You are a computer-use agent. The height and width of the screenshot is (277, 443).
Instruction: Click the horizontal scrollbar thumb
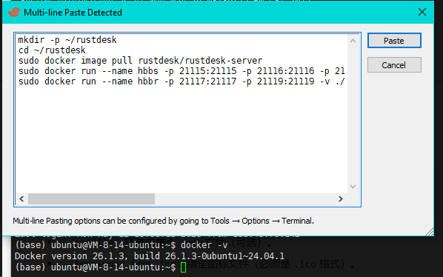[x=91, y=198]
